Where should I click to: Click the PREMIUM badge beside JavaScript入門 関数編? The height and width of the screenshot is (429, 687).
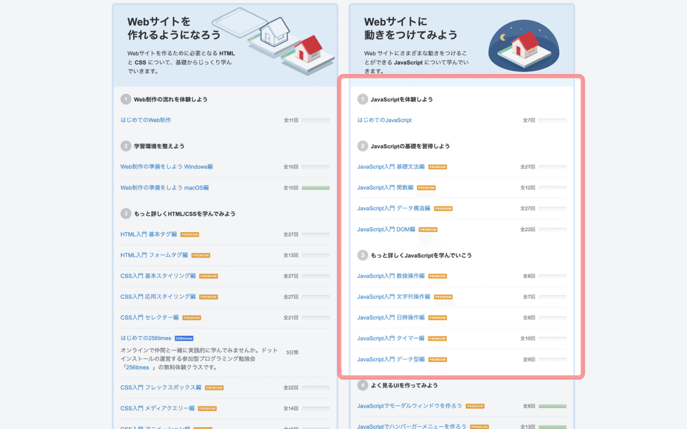tap(427, 188)
